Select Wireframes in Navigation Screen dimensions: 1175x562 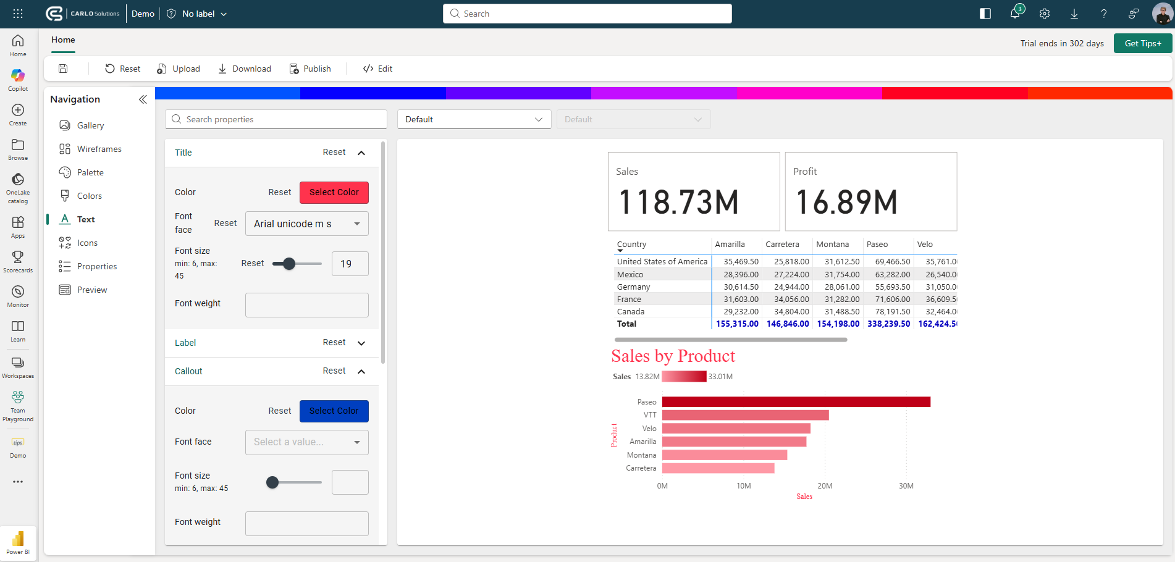[x=99, y=149]
